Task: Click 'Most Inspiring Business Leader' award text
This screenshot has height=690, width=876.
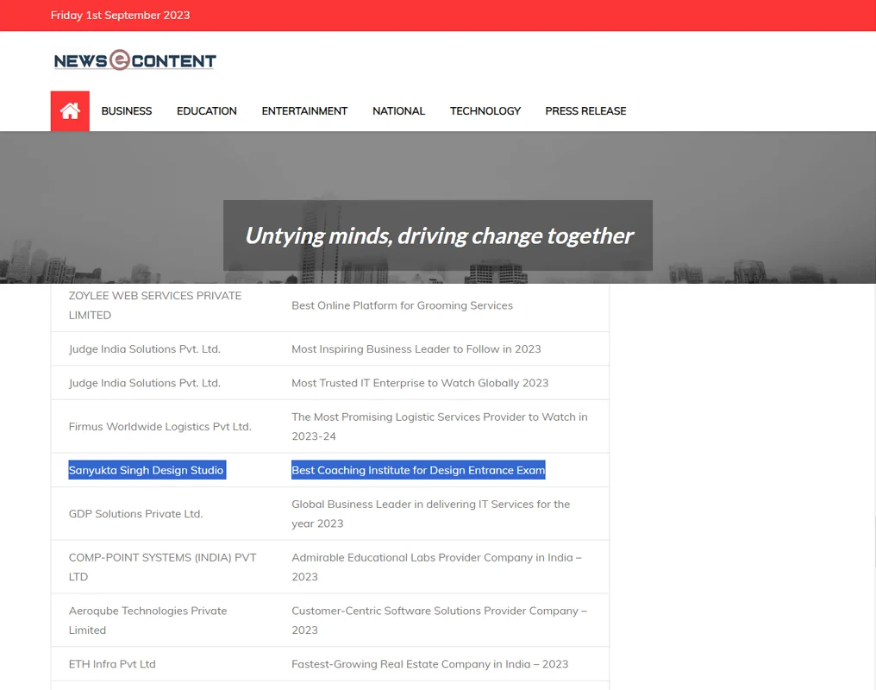Action: tap(416, 349)
